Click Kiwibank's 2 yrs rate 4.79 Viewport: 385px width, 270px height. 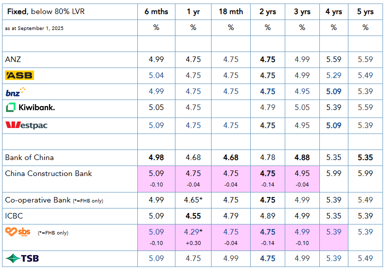268,107
